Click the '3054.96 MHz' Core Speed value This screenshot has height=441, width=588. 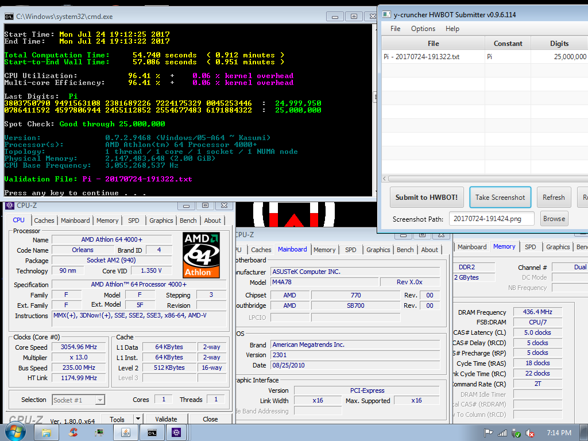[x=79, y=347]
